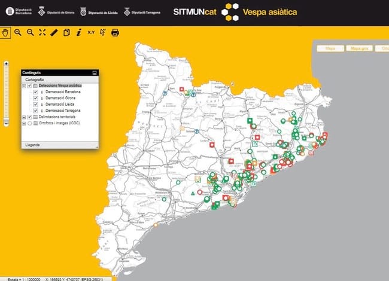The height and width of the screenshot is (281, 389).
Task: Click the Delimitacions territorials folder icon
Action: click(35, 117)
